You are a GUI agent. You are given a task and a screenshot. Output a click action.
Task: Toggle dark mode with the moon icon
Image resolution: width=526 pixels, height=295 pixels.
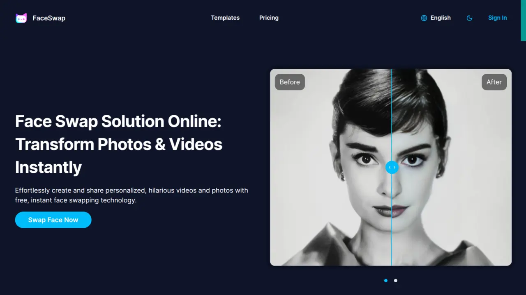(x=470, y=18)
